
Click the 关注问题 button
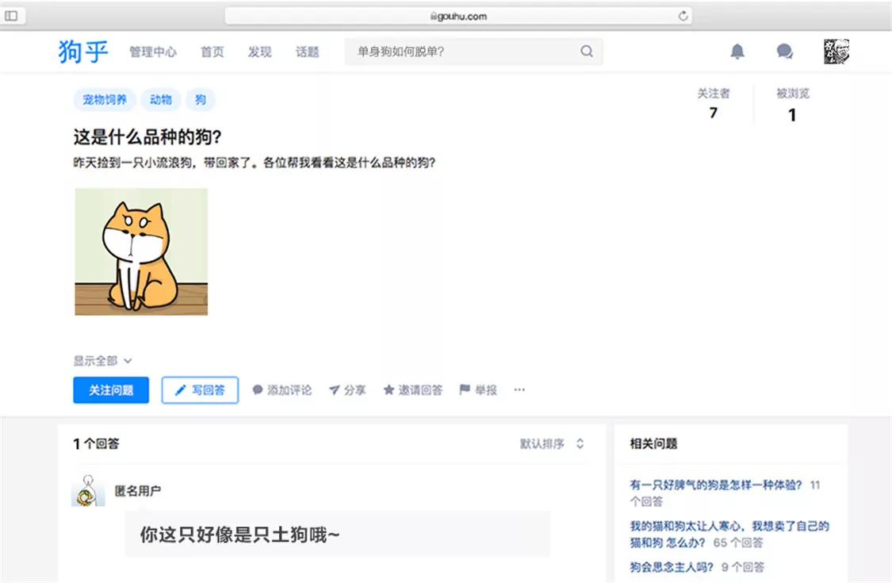[x=111, y=390]
